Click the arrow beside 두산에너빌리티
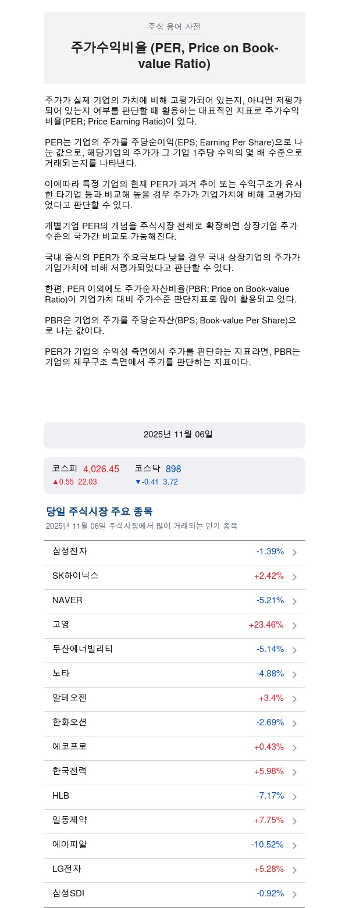 [x=294, y=650]
